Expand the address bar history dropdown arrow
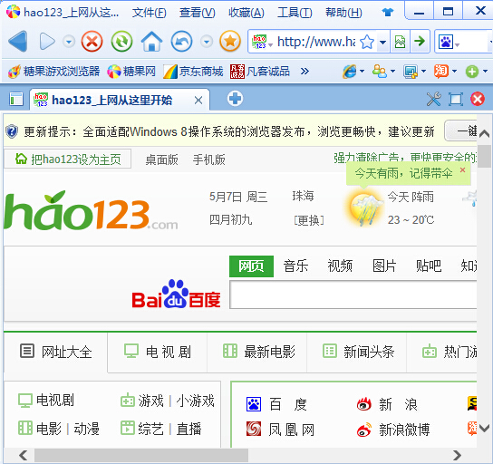 (383, 42)
